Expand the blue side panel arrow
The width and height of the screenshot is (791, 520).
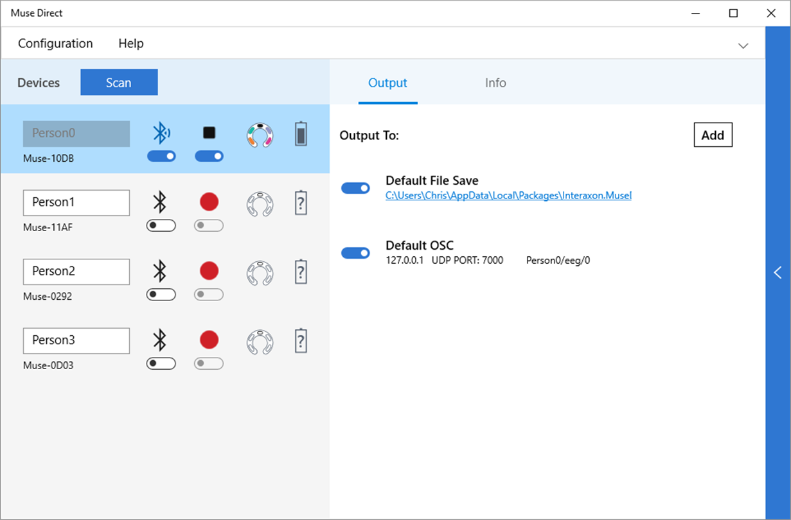[x=778, y=273]
